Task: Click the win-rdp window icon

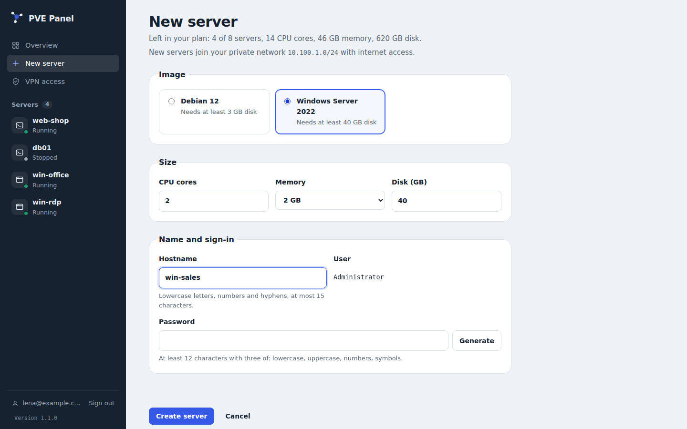Action: tap(20, 207)
